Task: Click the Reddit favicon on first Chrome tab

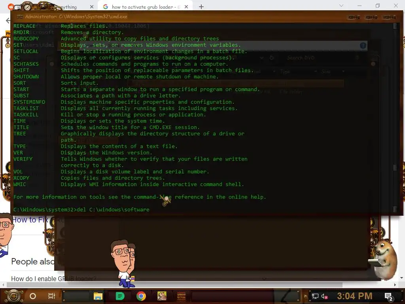Action: pyautogui.click(x=11, y=7)
